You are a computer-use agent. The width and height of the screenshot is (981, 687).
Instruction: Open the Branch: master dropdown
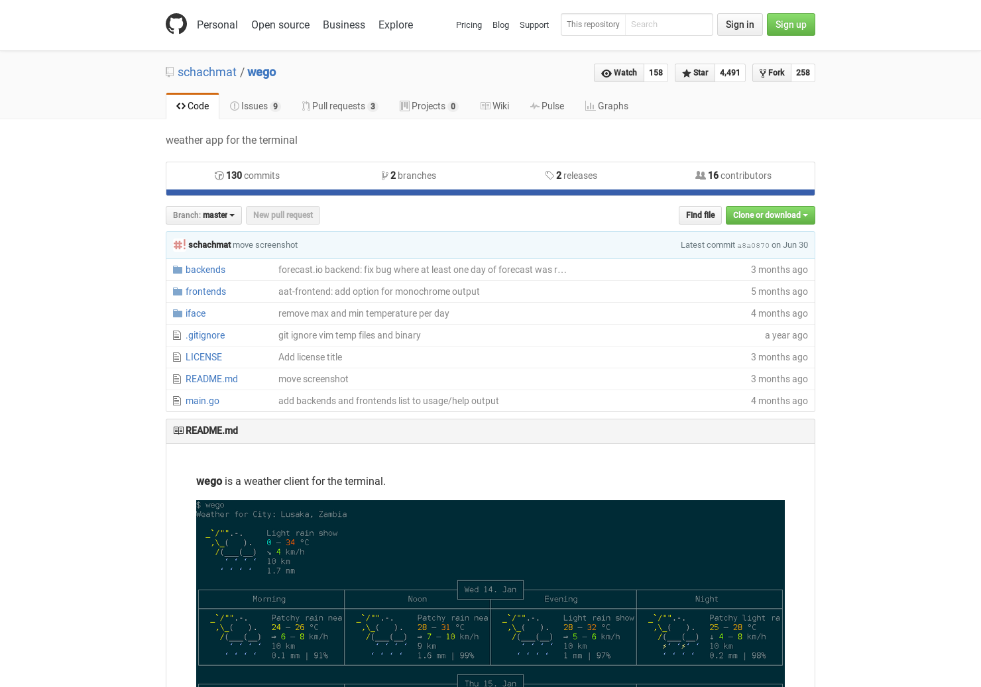[203, 215]
